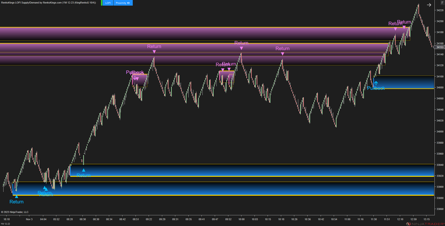The image size is (445, 226).
Task: Click the 04:04 time axis label
Action: click(43, 219)
